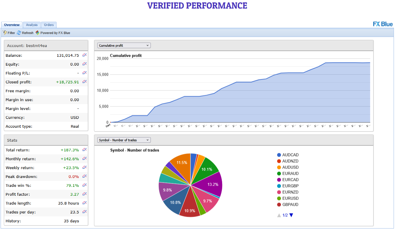Screen dimensions: 396x230
Task: Click the VERIFIED PERFORMANCE heading
Action: [x=197, y=6]
